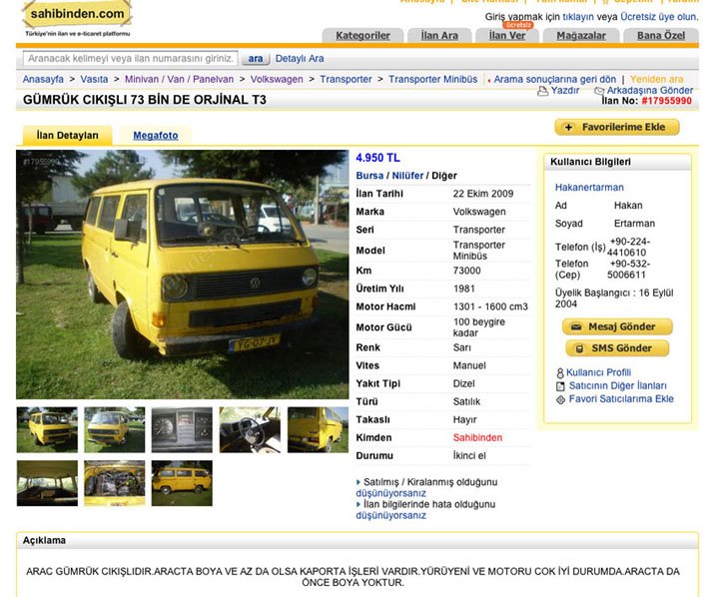Image resolution: width=708 pixels, height=597 pixels.
Task: Select the steering wheel interior thumbnail
Action: [x=250, y=430]
